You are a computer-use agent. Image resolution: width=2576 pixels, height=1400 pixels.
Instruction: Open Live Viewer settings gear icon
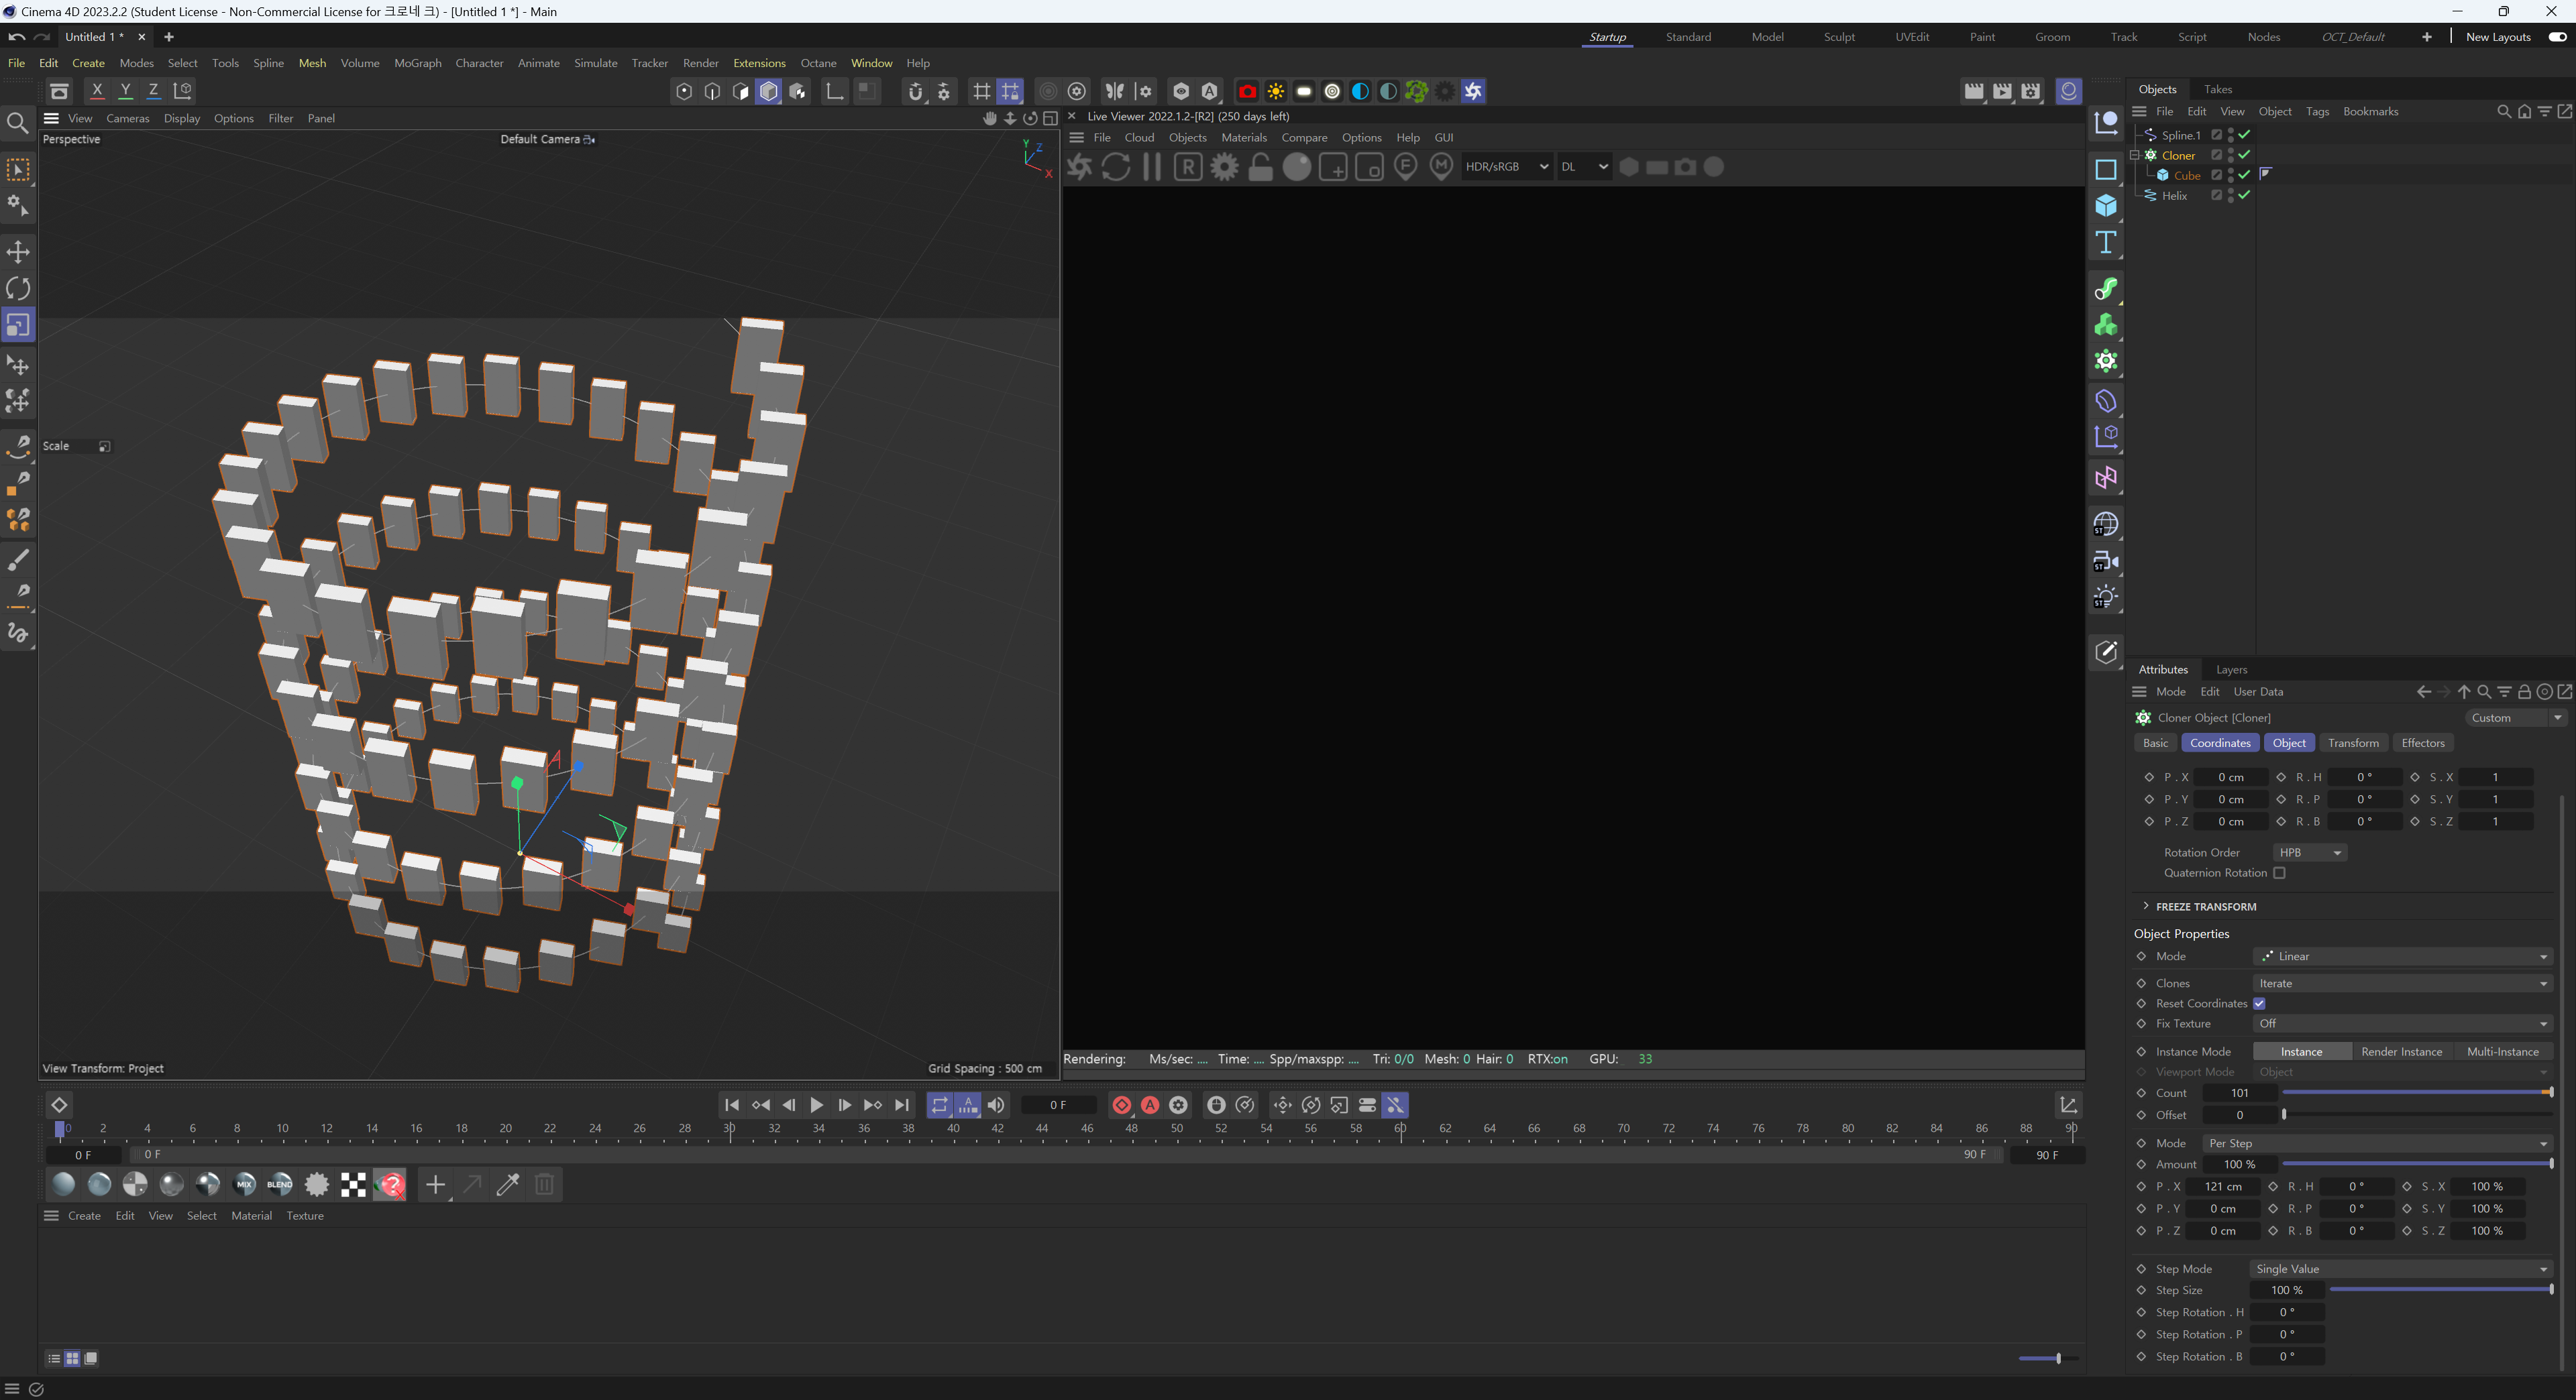(x=1224, y=167)
